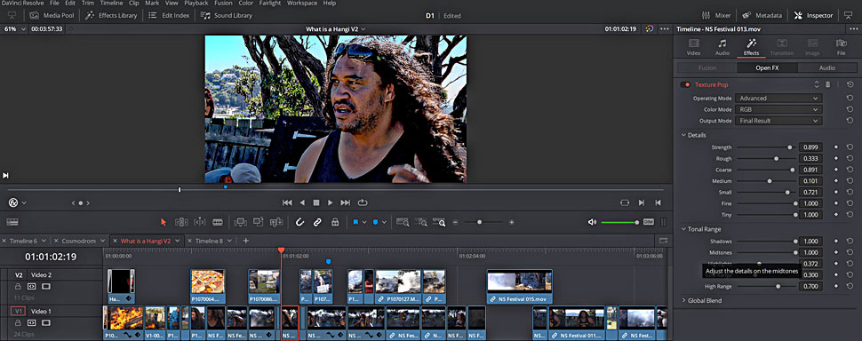Screen dimensions: 862x341
Task: Jump to first frame of timeline
Action: coord(287,202)
